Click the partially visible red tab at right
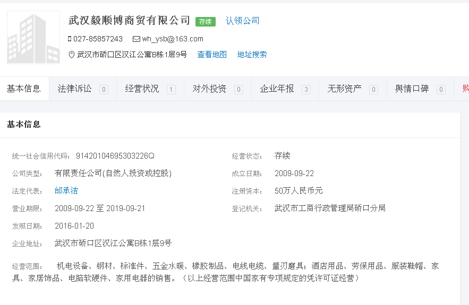469x305 pixels. coord(464,89)
